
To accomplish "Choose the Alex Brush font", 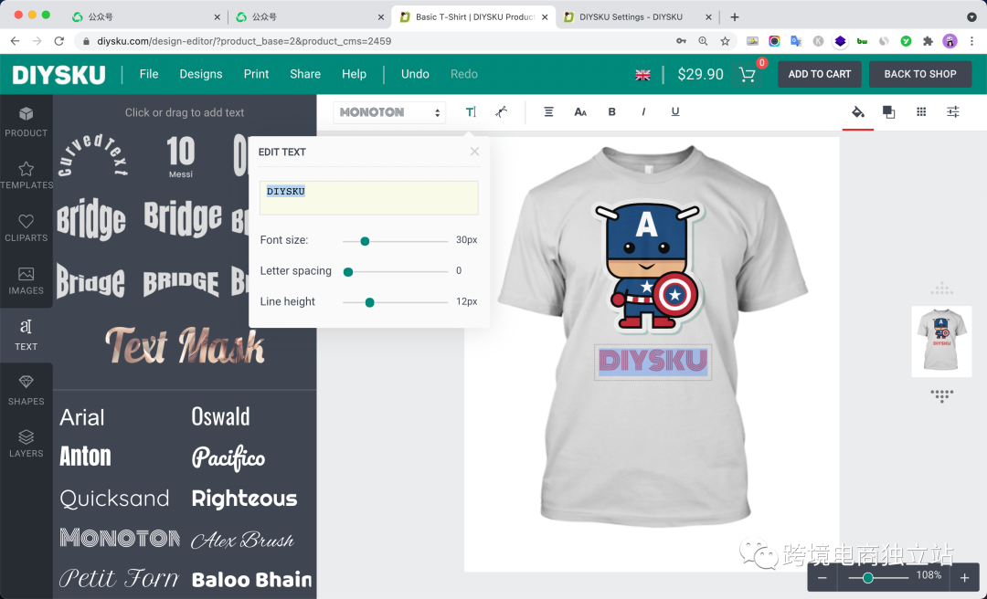I will point(242,540).
